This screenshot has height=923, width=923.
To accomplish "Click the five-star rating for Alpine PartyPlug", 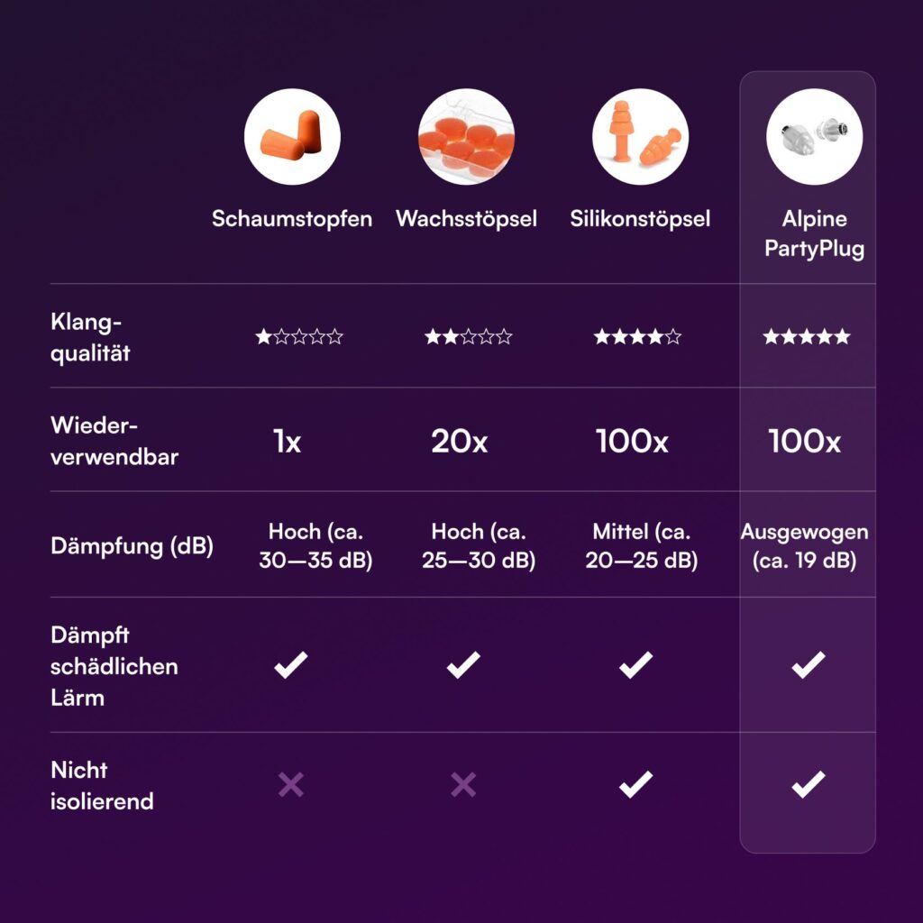I will [x=807, y=337].
